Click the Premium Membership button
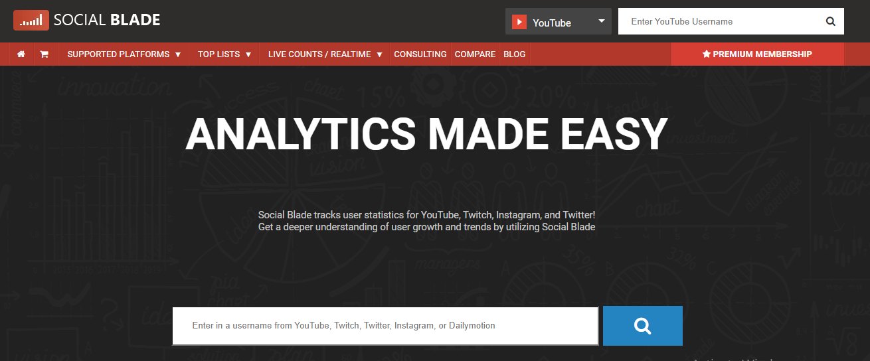870x361 pixels. click(x=757, y=54)
